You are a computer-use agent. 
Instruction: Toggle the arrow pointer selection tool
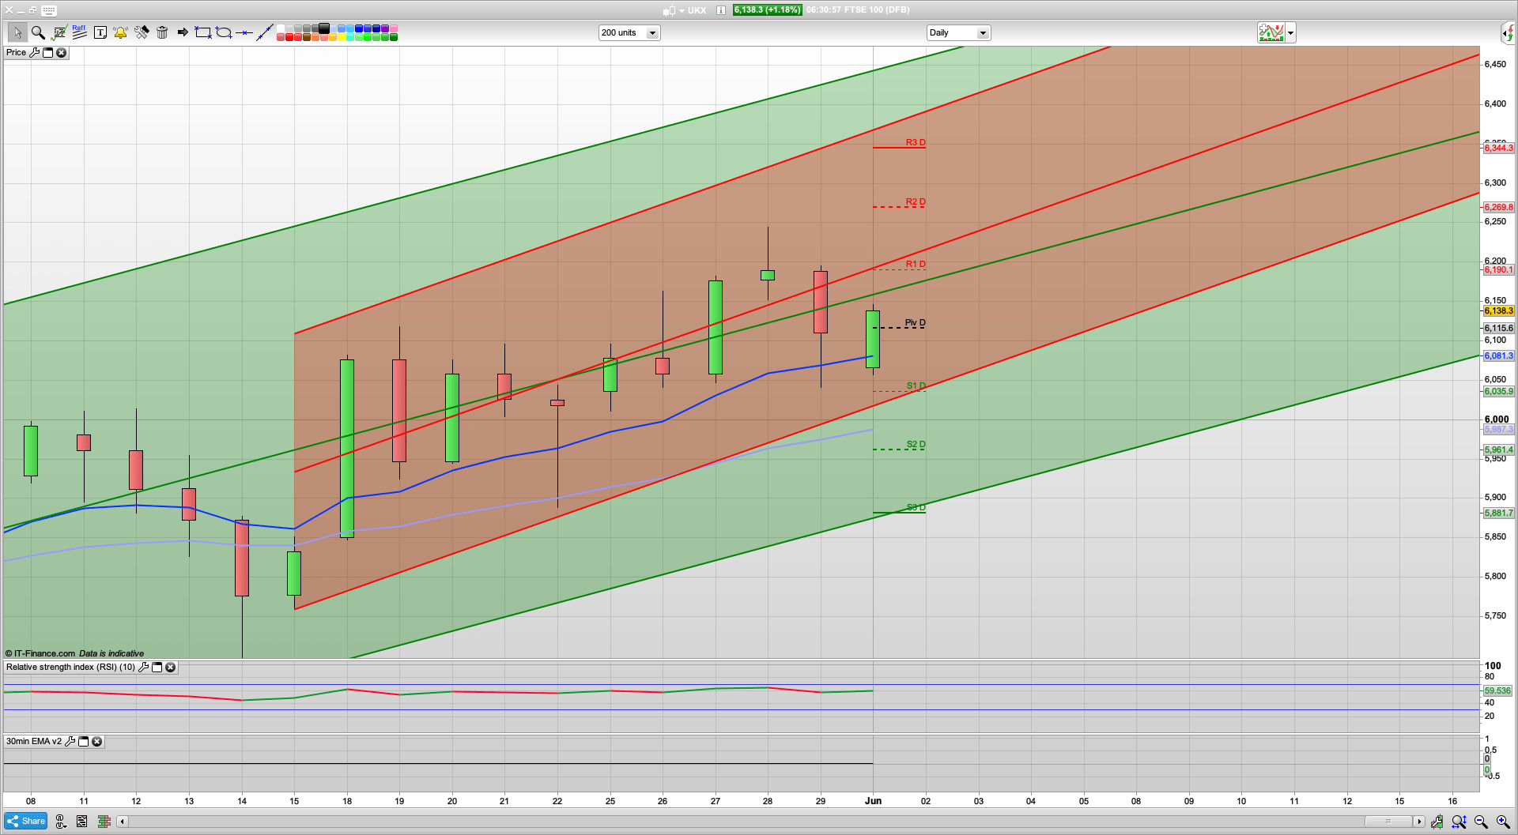17,32
